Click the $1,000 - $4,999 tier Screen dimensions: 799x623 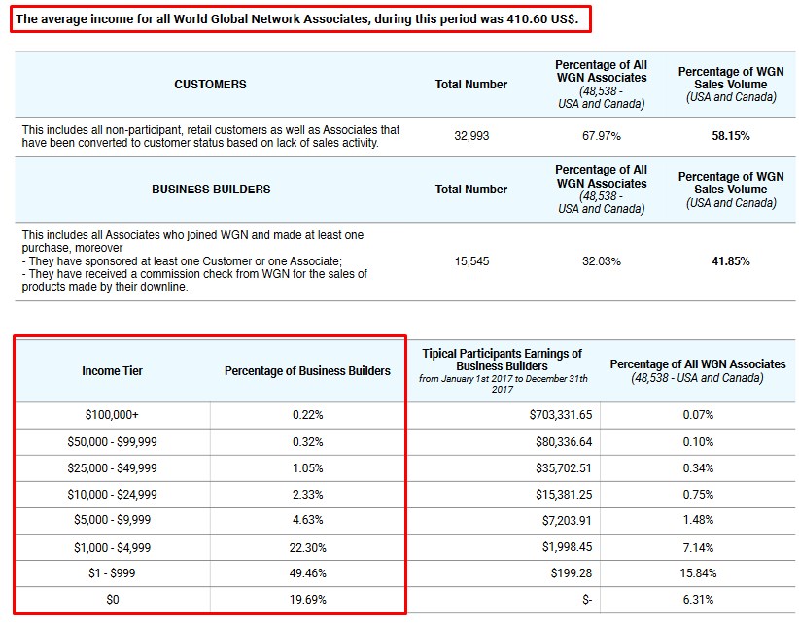(112, 547)
